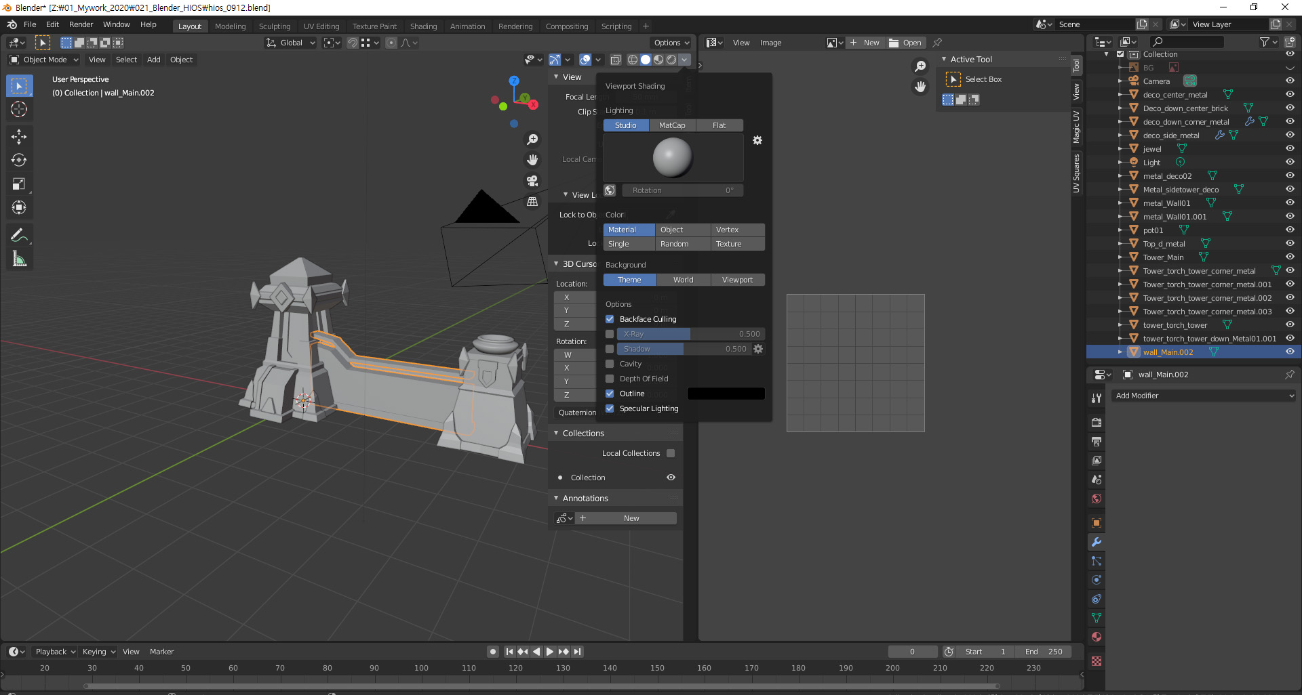This screenshot has width=1302, height=695.
Task: Open the Playback dropdown in timeline
Action: pos(55,652)
